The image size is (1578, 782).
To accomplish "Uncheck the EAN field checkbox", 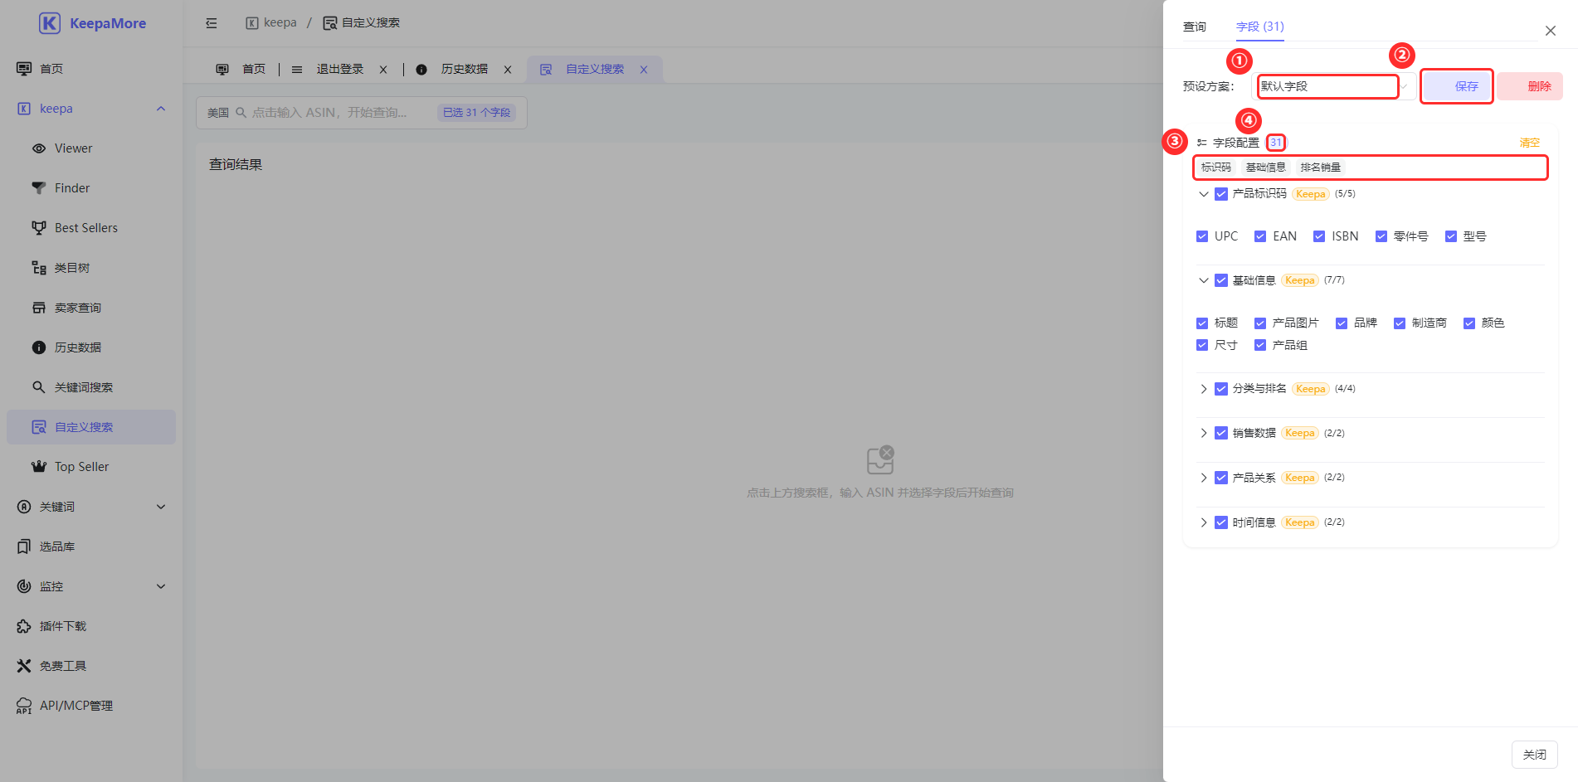I will [1260, 236].
